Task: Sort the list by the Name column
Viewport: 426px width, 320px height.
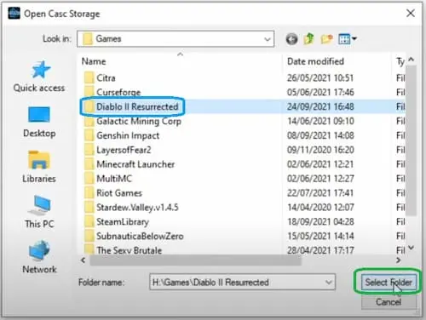Action: coord(94,61)
